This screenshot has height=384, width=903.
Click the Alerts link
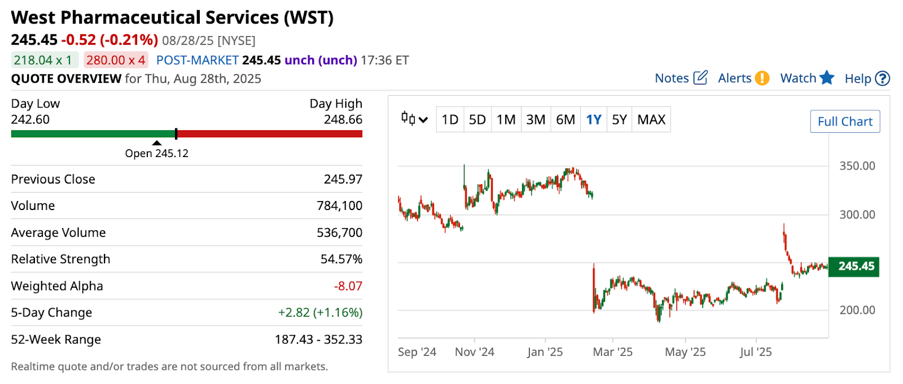[735, 78]
